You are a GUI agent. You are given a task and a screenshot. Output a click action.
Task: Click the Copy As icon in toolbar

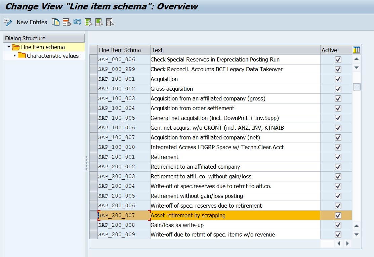click(x=56, y=22)
